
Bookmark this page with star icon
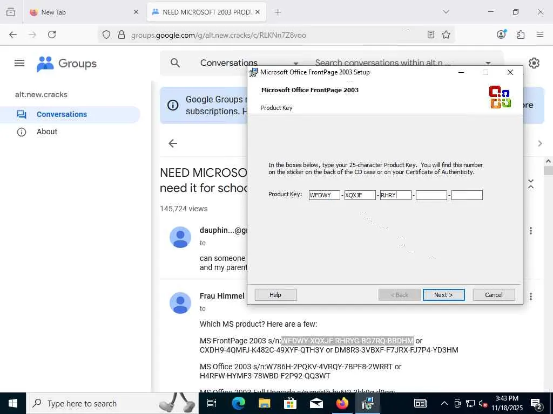click(446, 34)
